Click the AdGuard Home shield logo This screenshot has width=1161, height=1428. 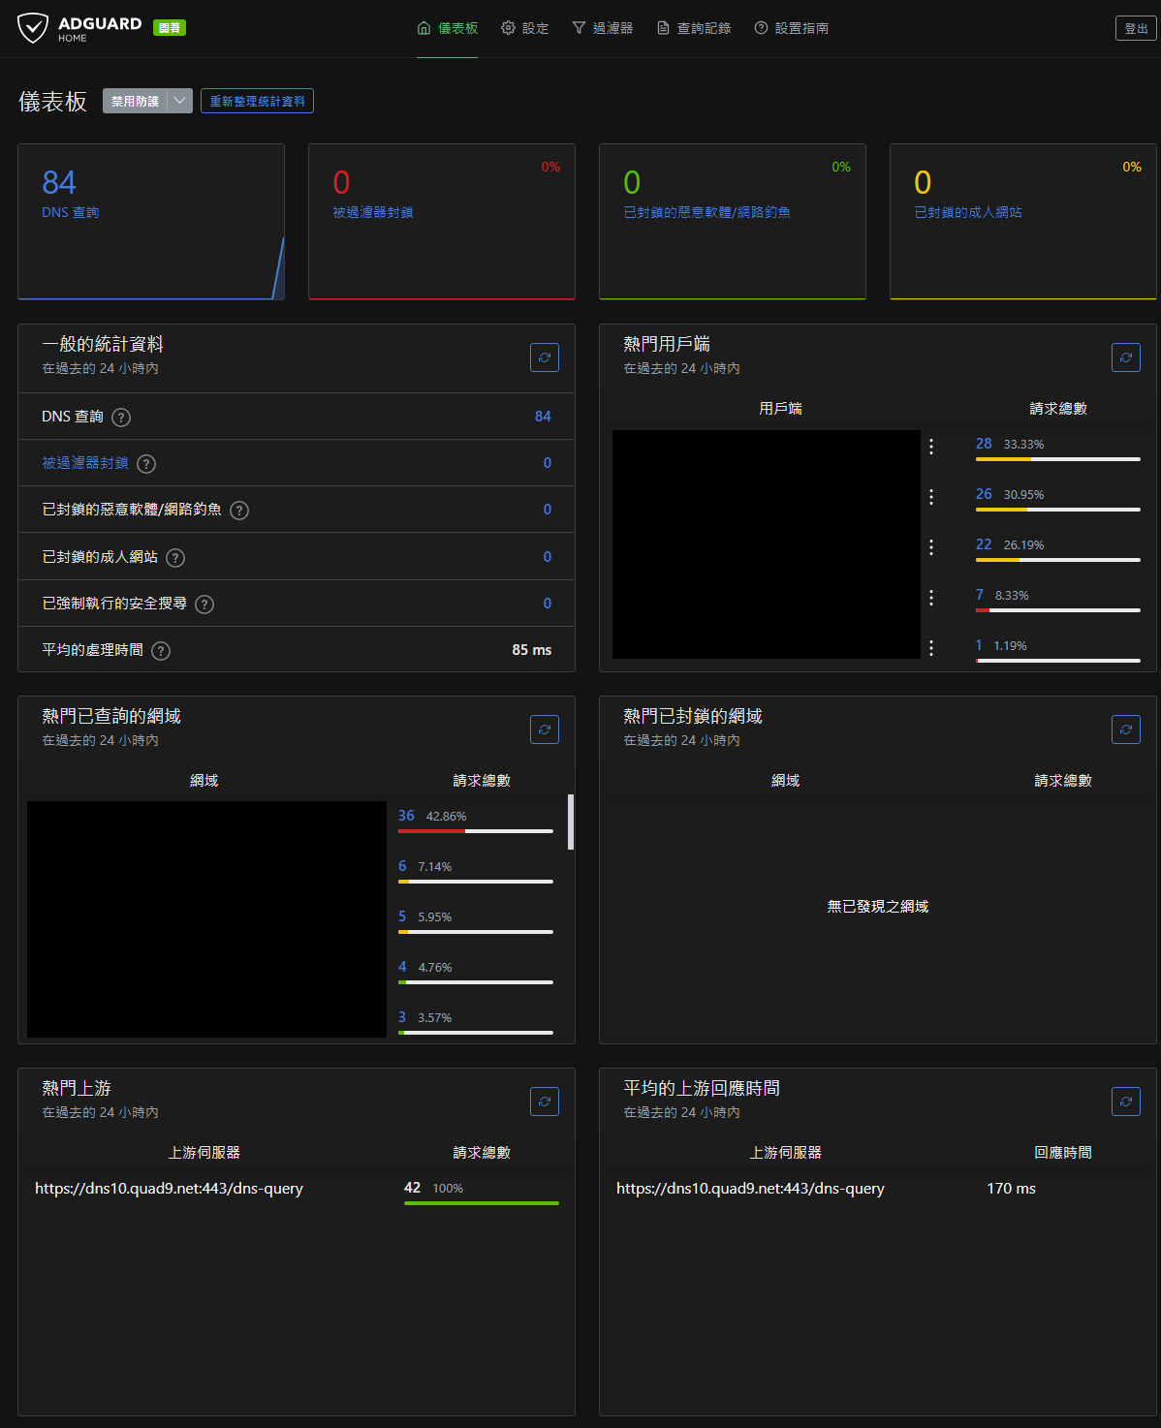click(x=35, y=27)
